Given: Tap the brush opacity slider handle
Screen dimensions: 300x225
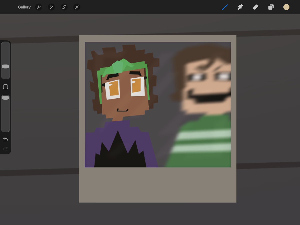Looking at the screenshot, I should pyautogui.click(x=5, y=98).
